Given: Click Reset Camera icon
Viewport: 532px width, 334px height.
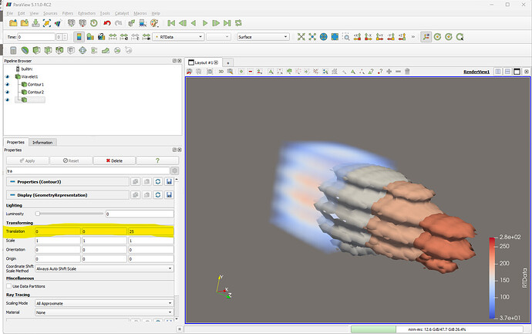Looking at the screenshot, I should [301, 37].
